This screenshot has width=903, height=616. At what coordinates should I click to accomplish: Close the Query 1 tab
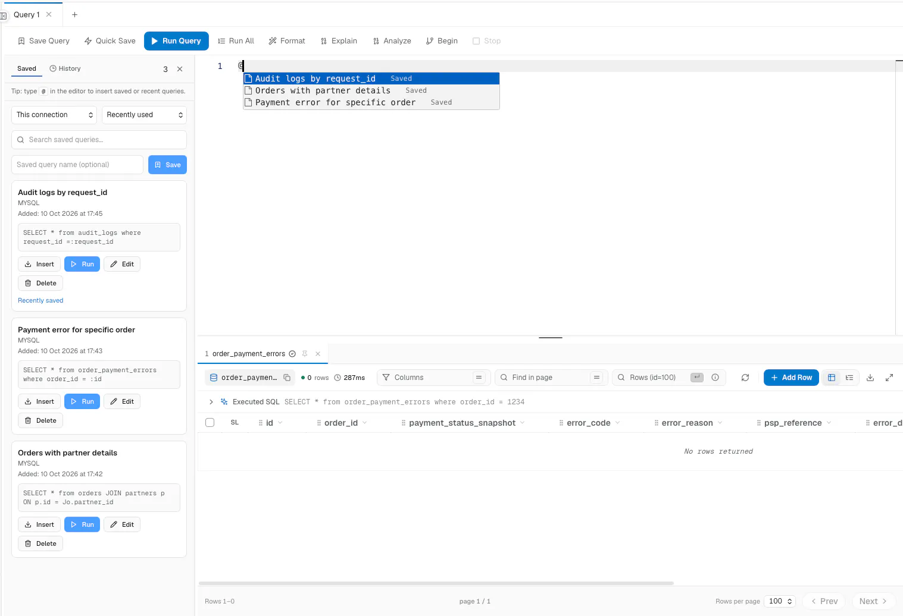pyautogui.click(x=49, y=14)
